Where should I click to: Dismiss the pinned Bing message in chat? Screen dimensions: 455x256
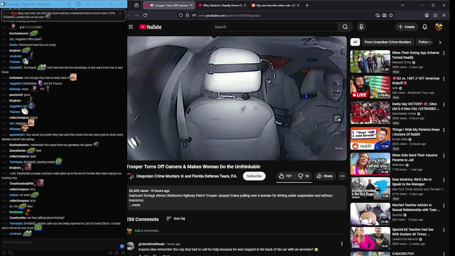(120, 14)
